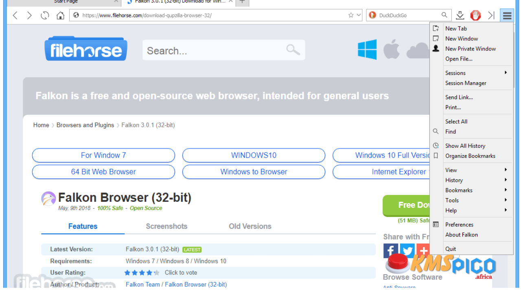Expand the Bookmarks submenu

[x=471, y=190]
